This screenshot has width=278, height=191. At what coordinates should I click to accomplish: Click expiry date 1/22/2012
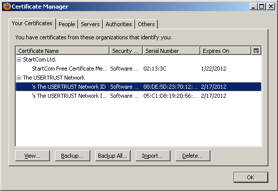click(x=213, y=69)
